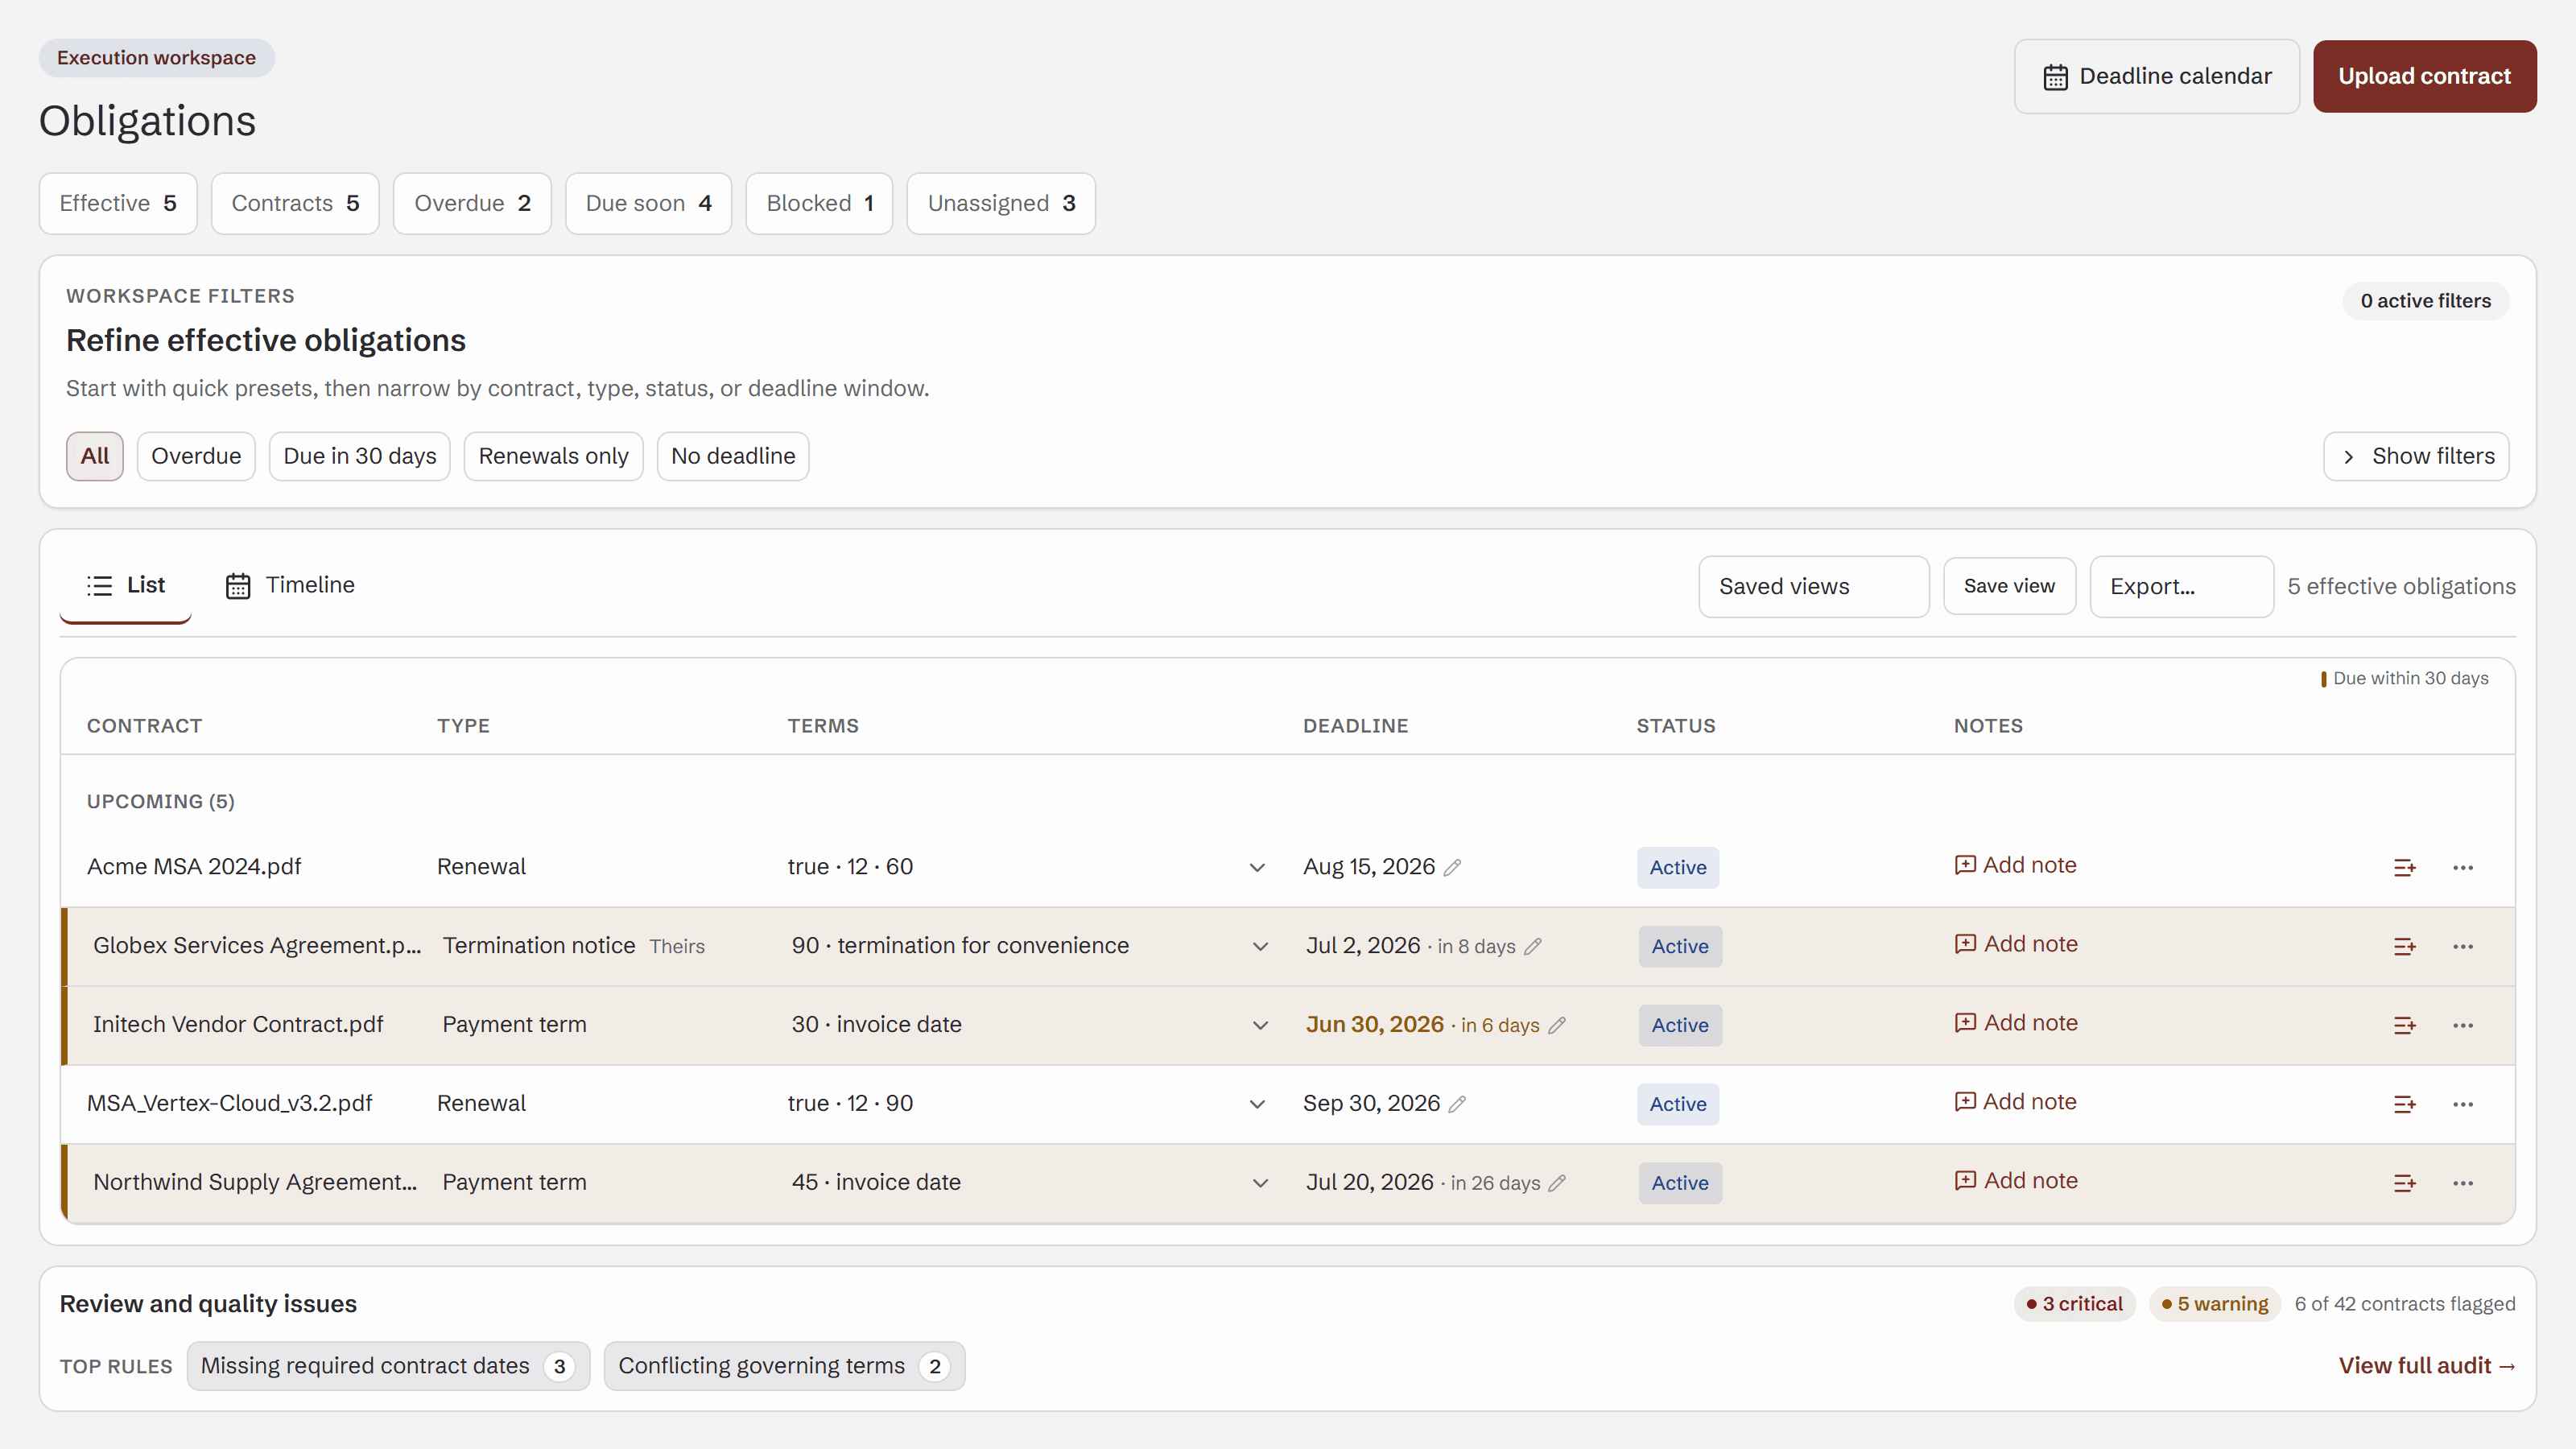2576x1449 pixels.
Task: Open the Export dropdown
Action: pyautogui.click(x=2181, y=587)
